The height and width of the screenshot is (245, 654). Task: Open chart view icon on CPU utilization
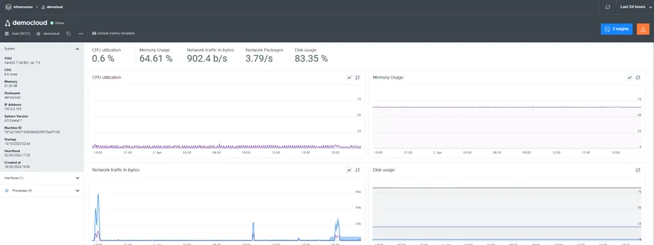(350, 77)
